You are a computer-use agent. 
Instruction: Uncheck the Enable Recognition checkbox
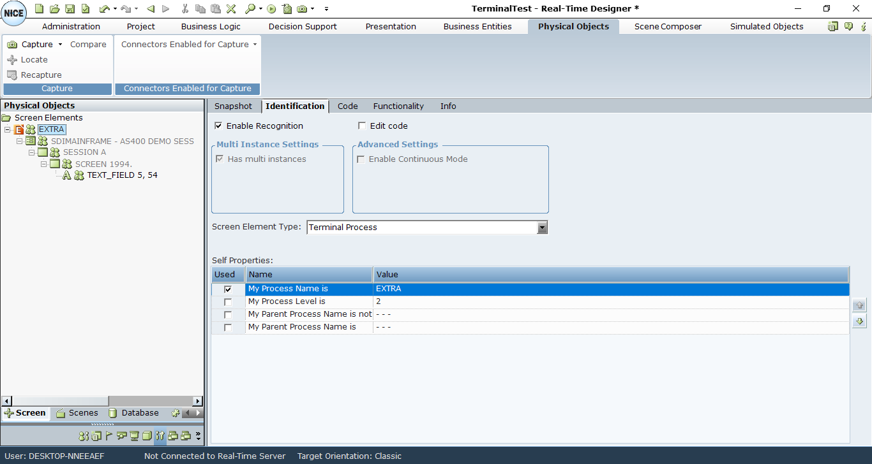pyautogui.click(x=219, y=126)
